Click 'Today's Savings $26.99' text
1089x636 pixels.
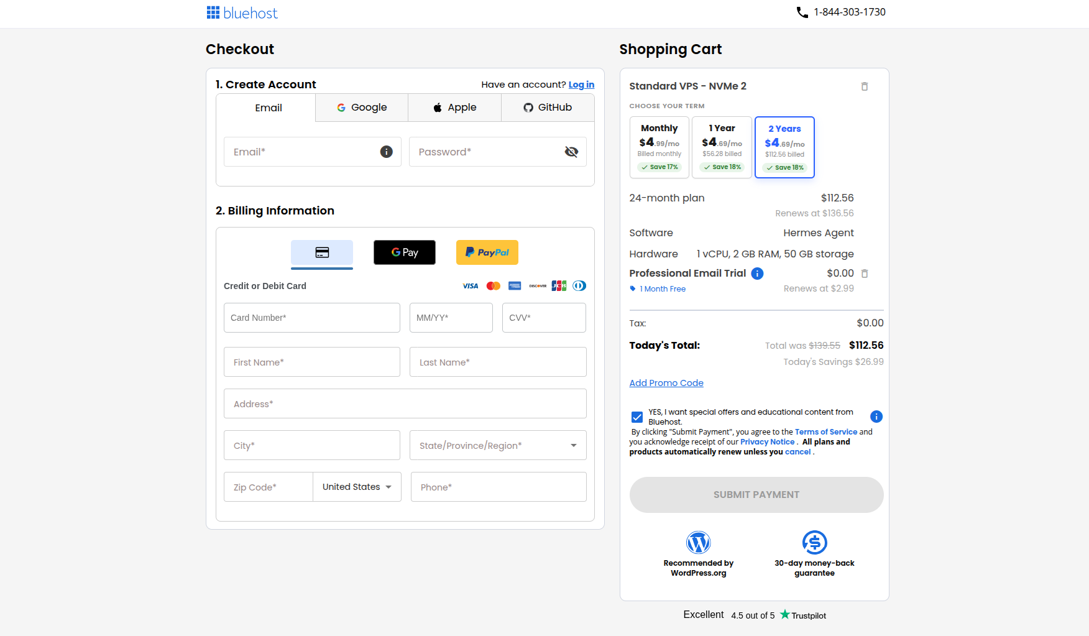click(x=834, y=362)
